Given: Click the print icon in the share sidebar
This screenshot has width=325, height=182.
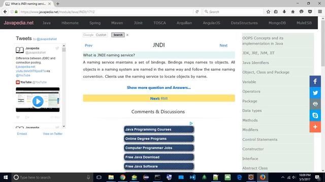Looking at the screenshot, I should (x=315, y=104).
